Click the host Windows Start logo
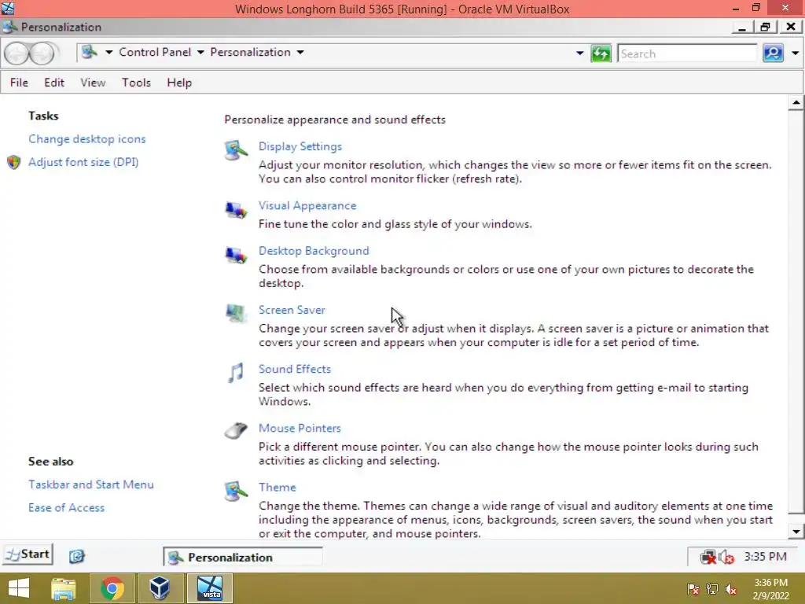805x604 pixels. click(19, 588)
